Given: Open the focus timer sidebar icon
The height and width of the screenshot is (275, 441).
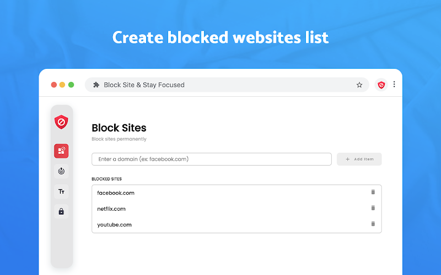Looking at the screenshot, I should pos(61,171).
